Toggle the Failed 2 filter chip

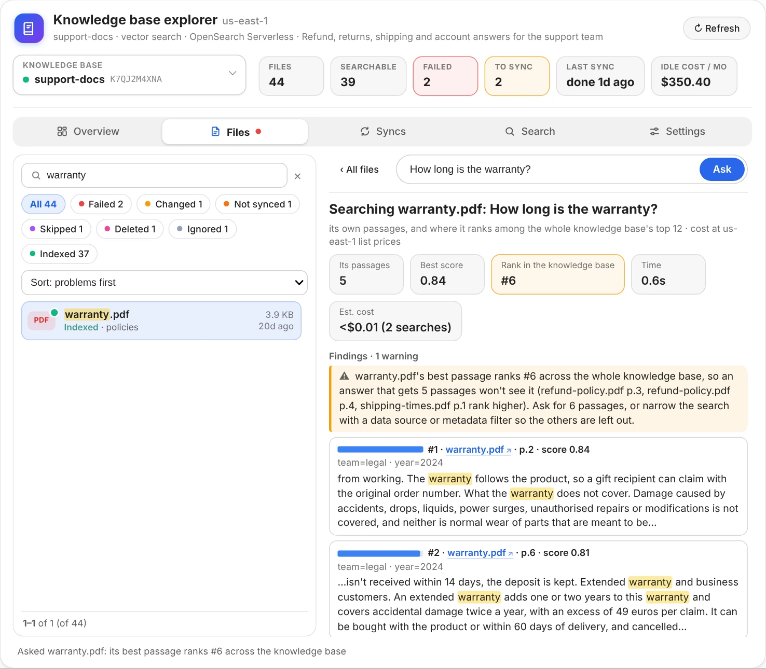coord(101,204)
